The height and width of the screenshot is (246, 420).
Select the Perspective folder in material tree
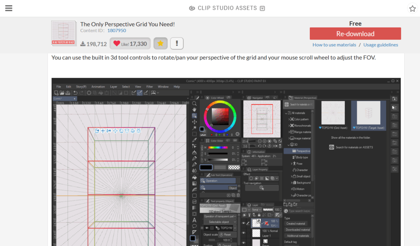click(297, 151)
